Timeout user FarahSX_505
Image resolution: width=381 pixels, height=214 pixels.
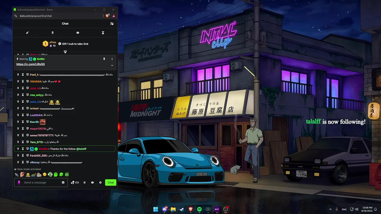23,155
